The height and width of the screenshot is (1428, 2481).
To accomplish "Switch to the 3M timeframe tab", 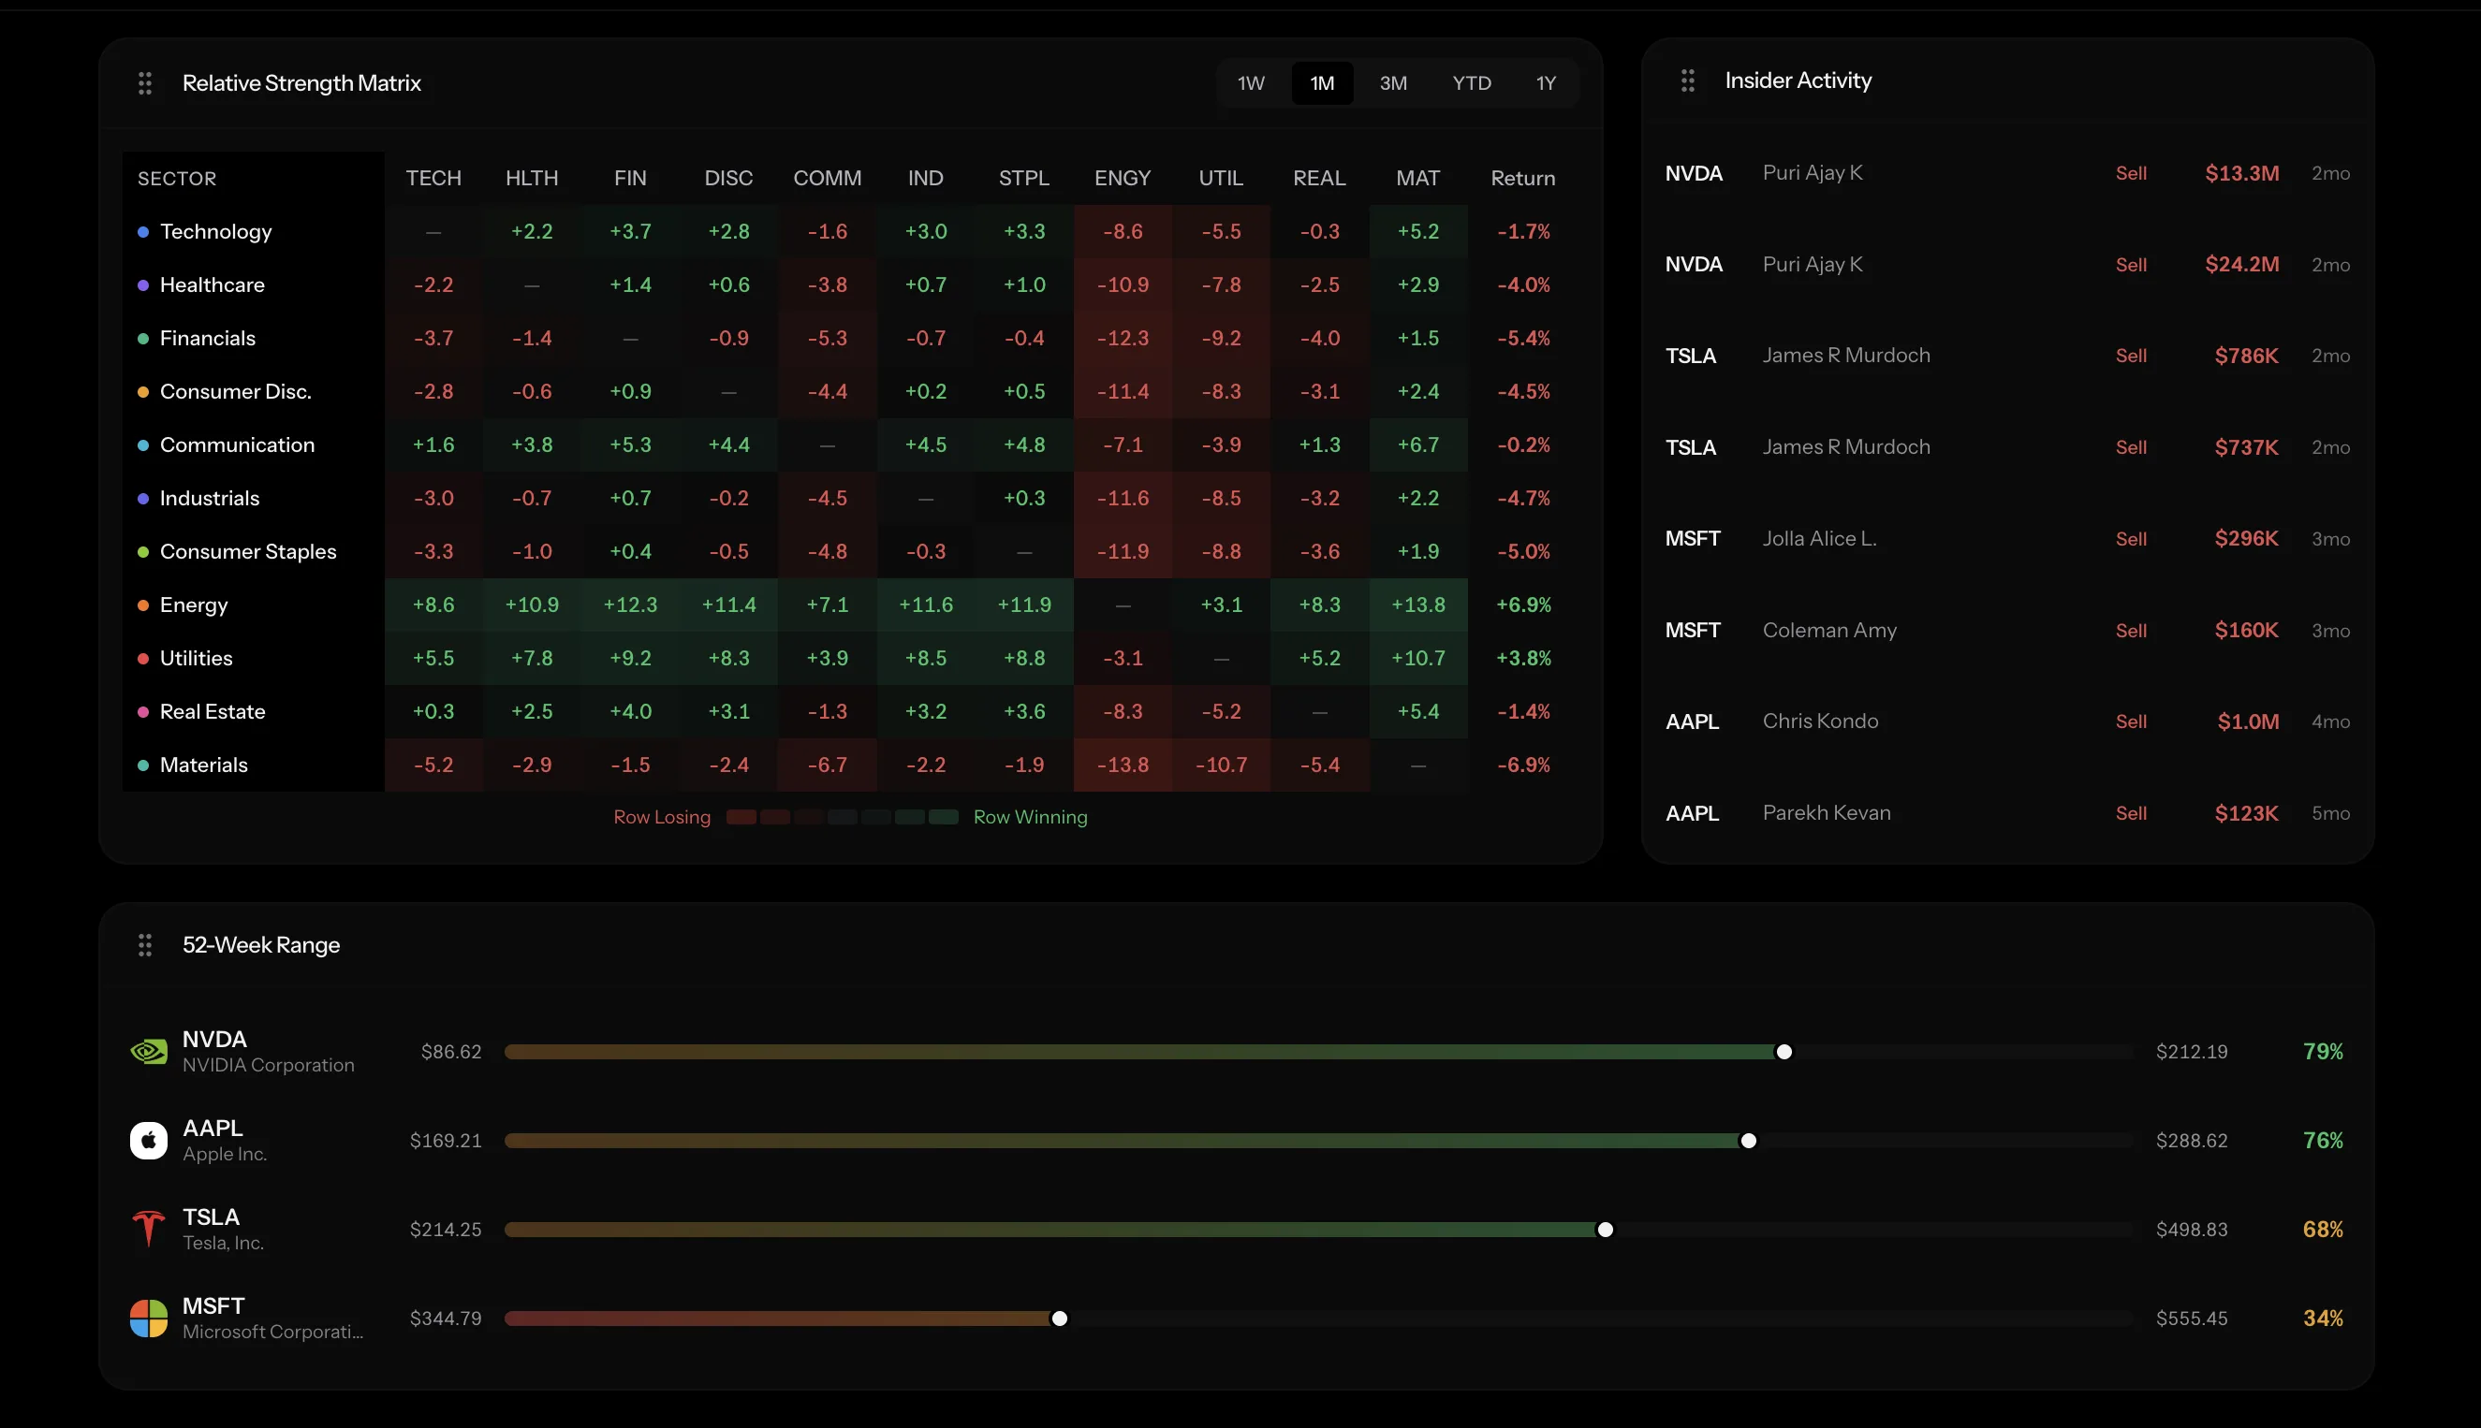I will tap(1393, 82).
